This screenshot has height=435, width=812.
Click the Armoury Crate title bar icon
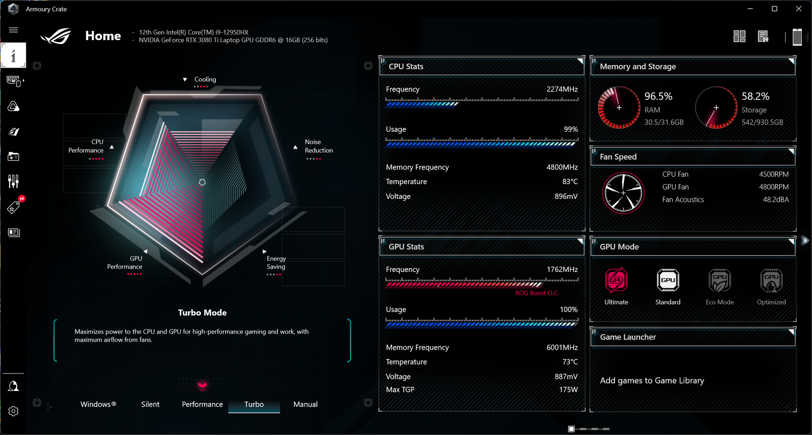click(x=14, y=9)
